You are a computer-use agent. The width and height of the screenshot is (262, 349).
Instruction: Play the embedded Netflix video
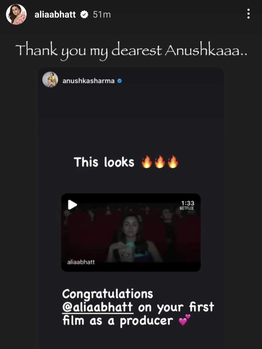(x=72, y=205)
